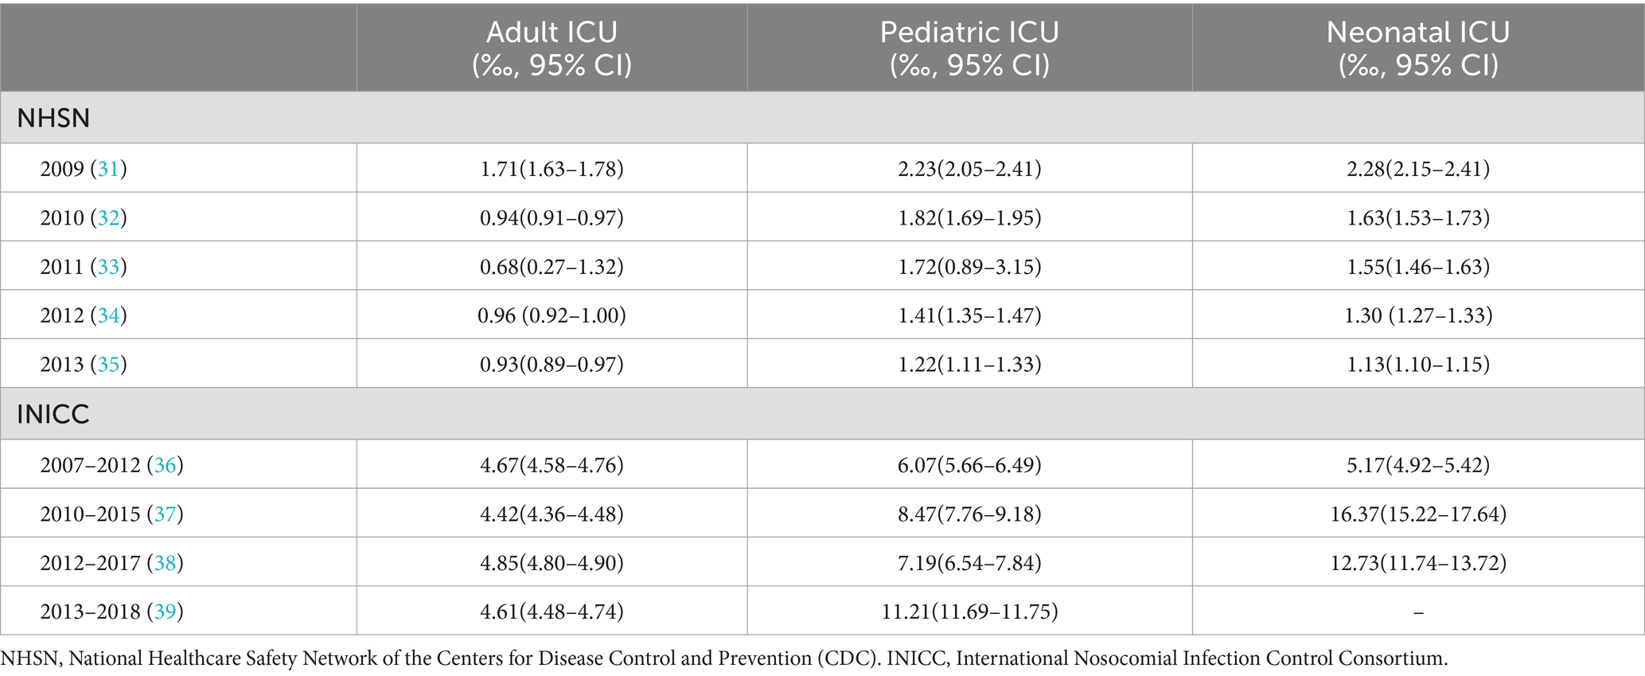Select the 2.28(2.15–2.41) Neonatal cell
Screen dimensions: 1645x676
(1418, 169)
